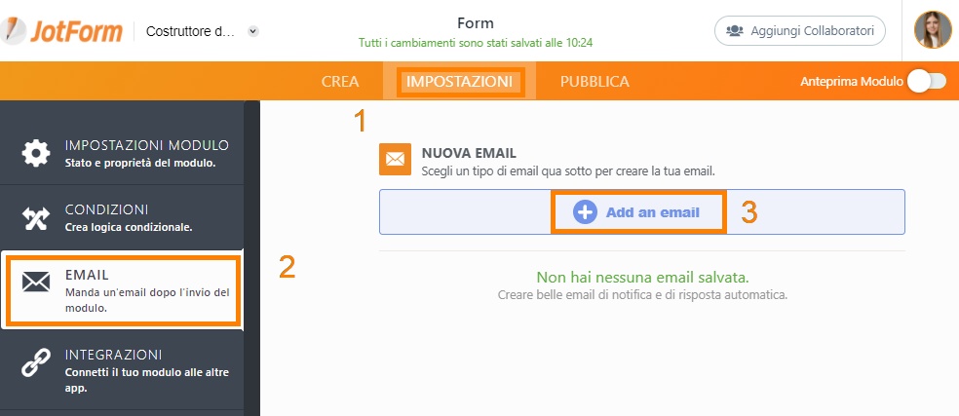Image resolution: width=959 pixels, height=416 pixels.
Task: Open Condizioni logic settings section
Action: 122,217
